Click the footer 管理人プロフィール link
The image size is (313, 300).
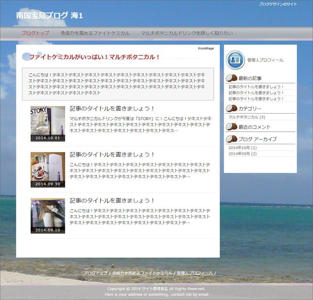click(195, 273)
